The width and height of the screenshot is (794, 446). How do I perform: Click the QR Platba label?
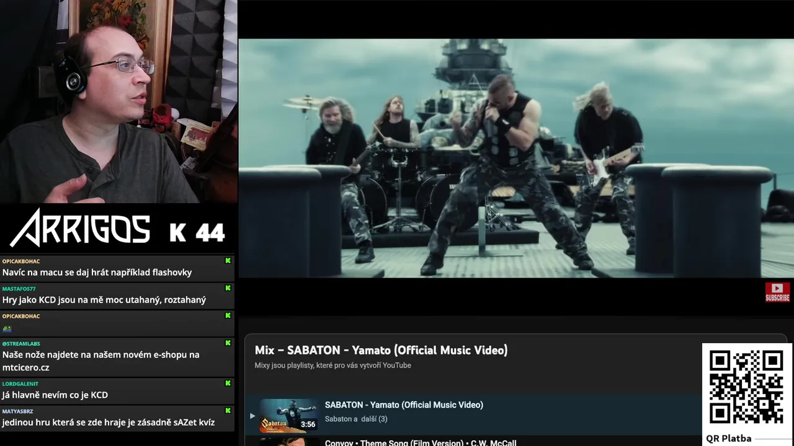click(x=729, y=439)
